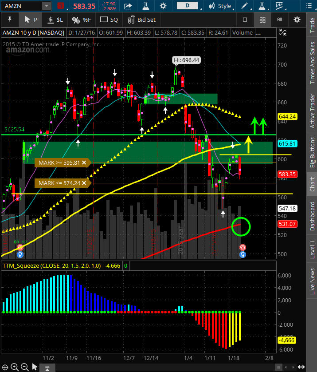
Task: Click the left red phone event icon
Action: [x=20, y=248]
